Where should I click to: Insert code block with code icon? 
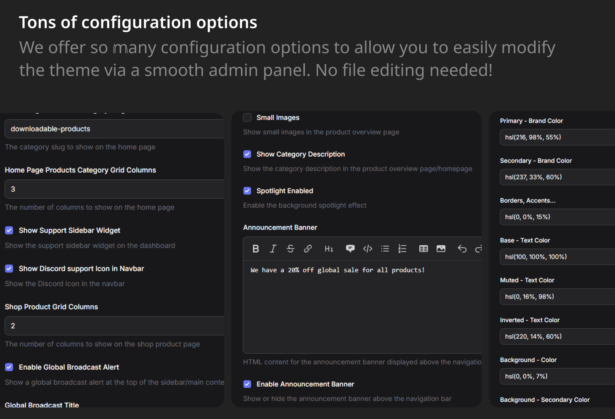[x=367, y=249]
